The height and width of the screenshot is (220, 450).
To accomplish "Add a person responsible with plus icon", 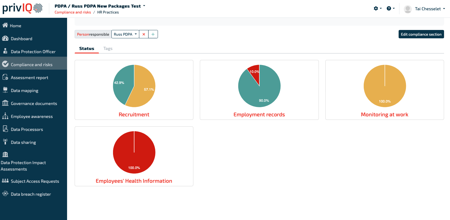I will [x=153, y=34].
